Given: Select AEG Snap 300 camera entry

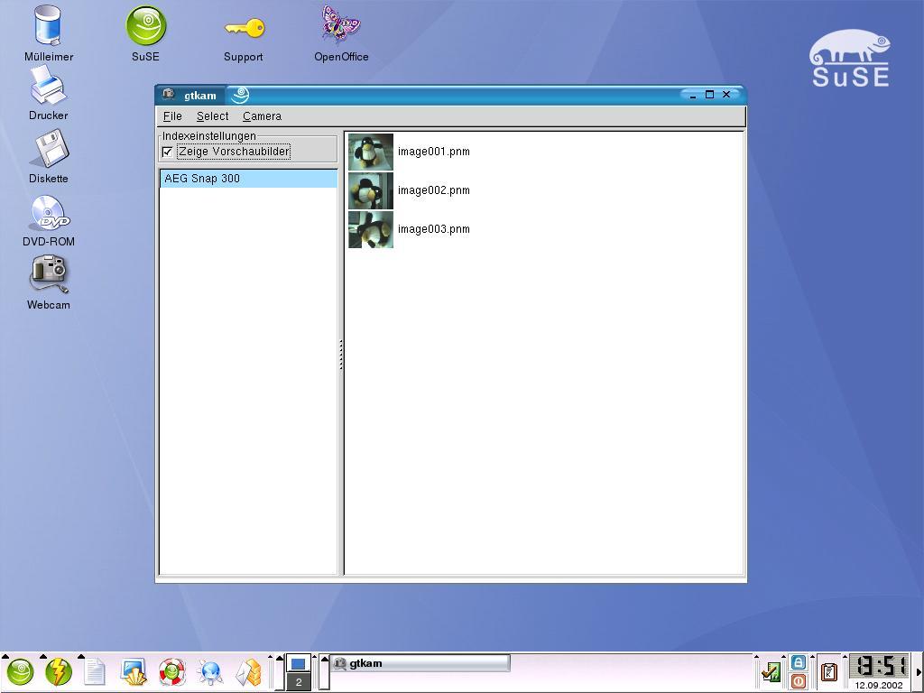Looking at the screenshot, I should click(x=248, y=179).
